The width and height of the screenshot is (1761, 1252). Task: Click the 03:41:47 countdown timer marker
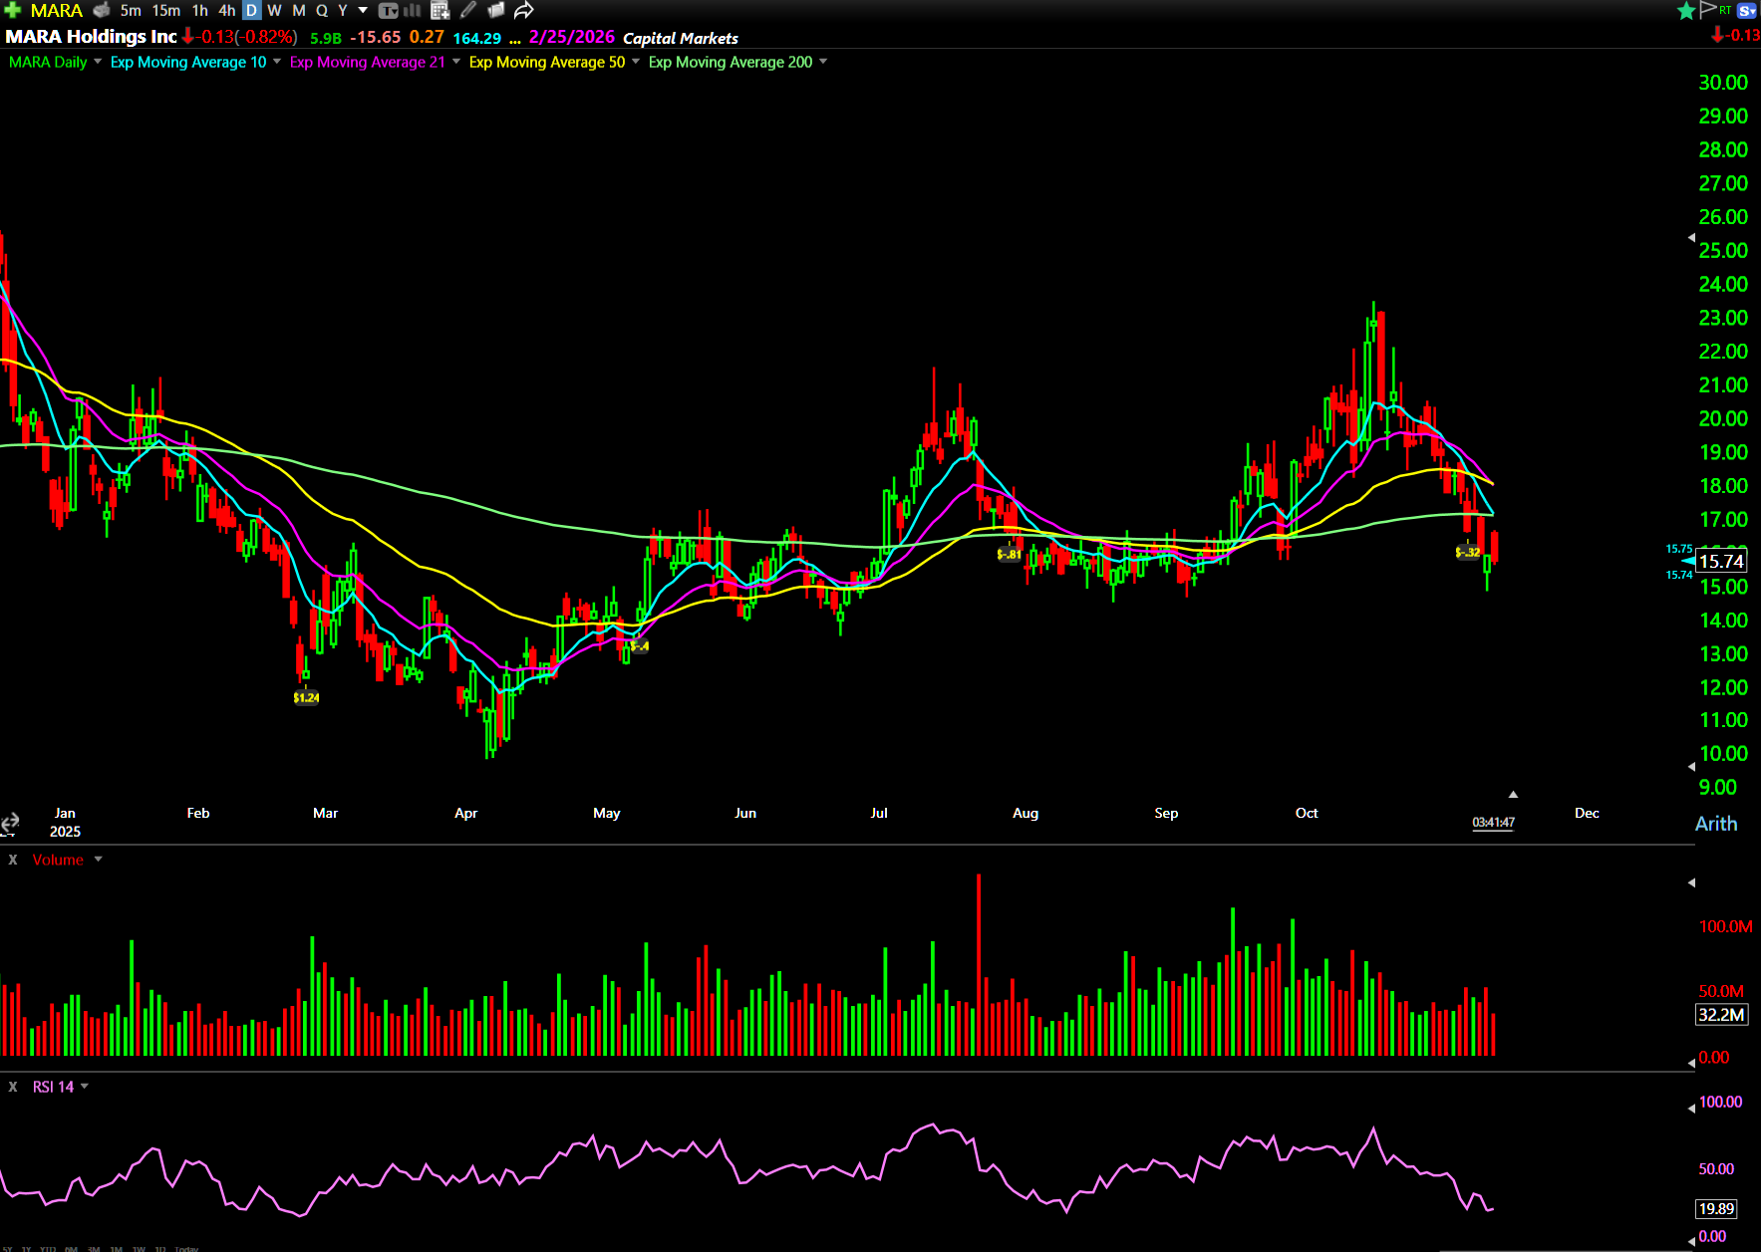1493,823
